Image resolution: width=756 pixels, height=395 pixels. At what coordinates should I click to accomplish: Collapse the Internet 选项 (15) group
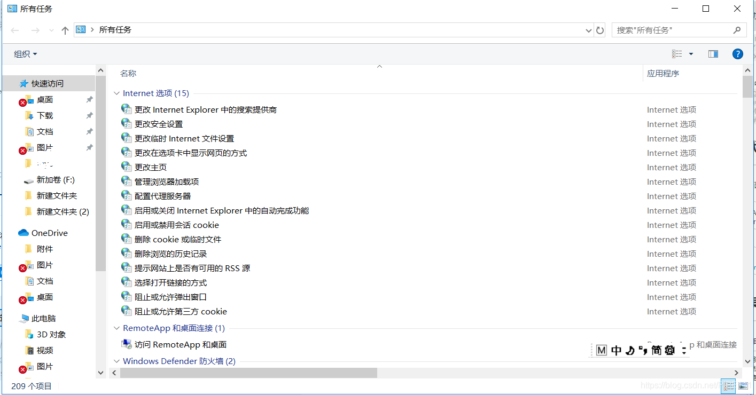pyautogui.click(x=116, y=93)
